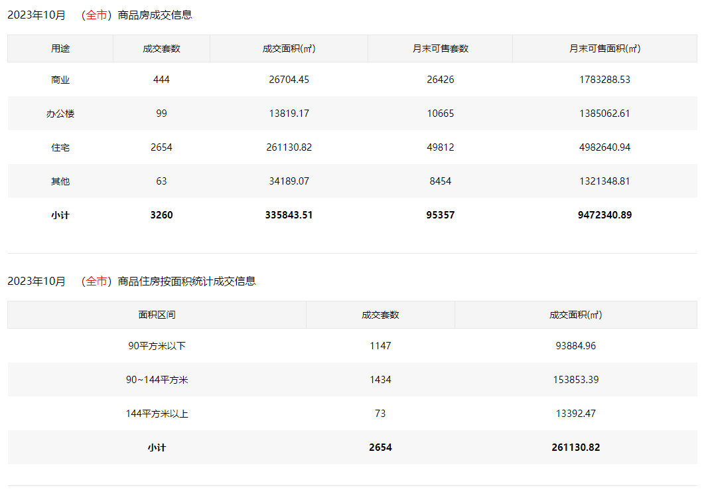Viewport: 706px width, 492px height.
Task: Click the 144平方米以上 row label
Action: tap(157, 414)
